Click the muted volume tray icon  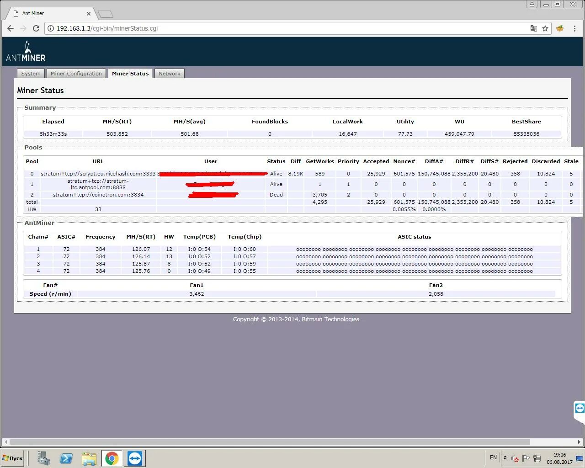[x=515, y=458]
